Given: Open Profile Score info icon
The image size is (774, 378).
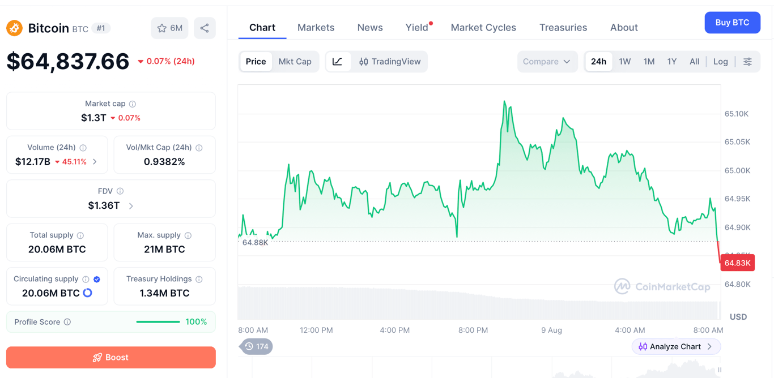Looking at the screenshot, I should [x=67, y=322].
